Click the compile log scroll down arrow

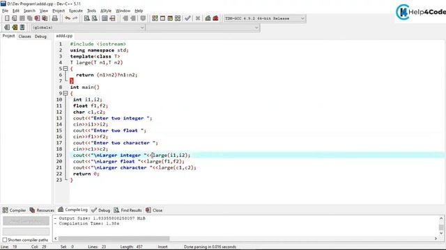441,233
